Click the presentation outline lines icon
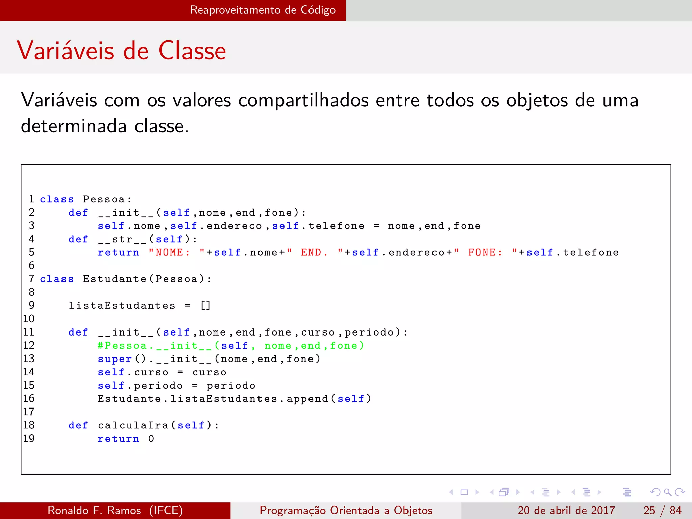 point(627,492)
